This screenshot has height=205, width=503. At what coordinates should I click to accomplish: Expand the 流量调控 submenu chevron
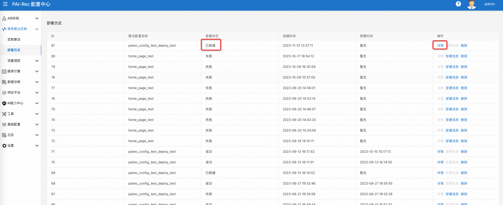click(x=37, y=61)
